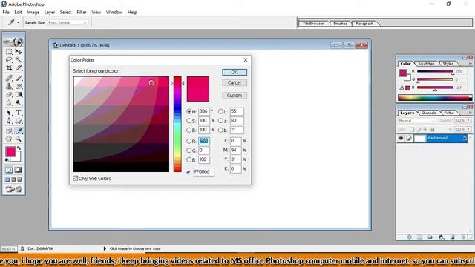The image size is (475, 267).
Task: Hide the Background layer eye icon
Action: tap(401, 139)
